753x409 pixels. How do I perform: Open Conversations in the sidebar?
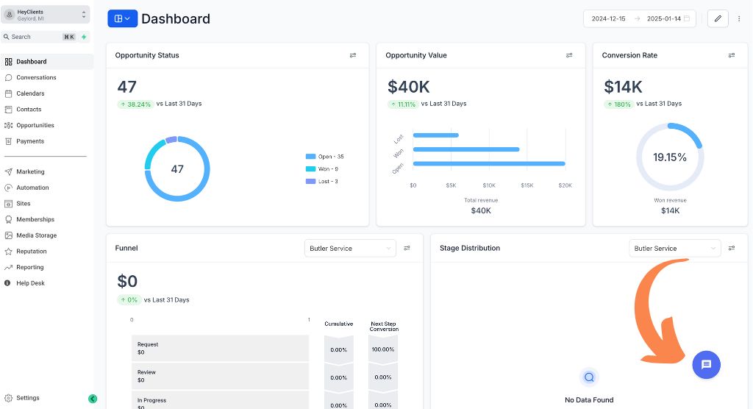tap(36, 77)
